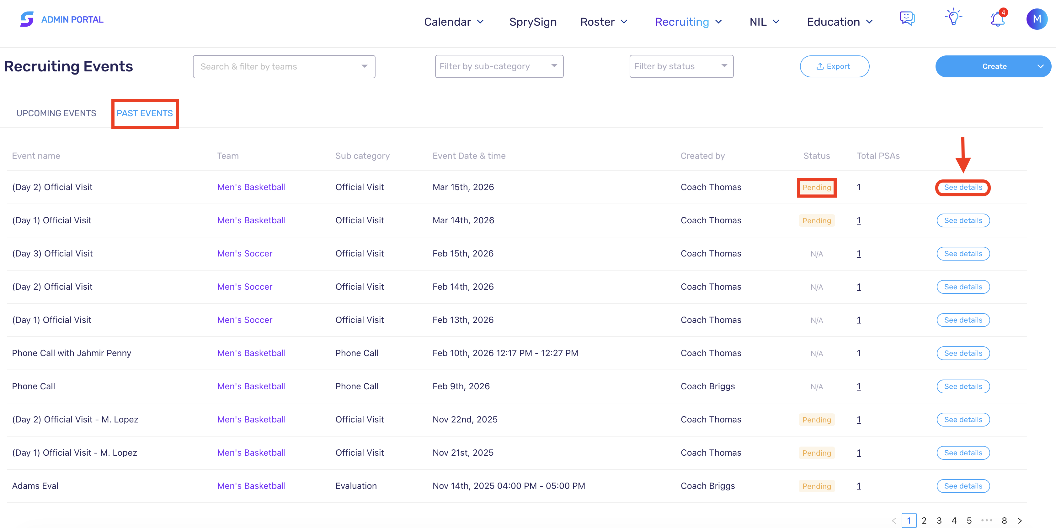Viewport: 1056px width, 528px height.
Task: Open the notifications bell
Action: click(998, 18)
